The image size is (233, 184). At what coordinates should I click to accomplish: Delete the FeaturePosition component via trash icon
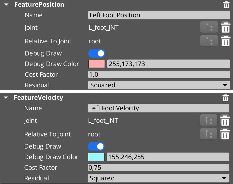(226, 5)
